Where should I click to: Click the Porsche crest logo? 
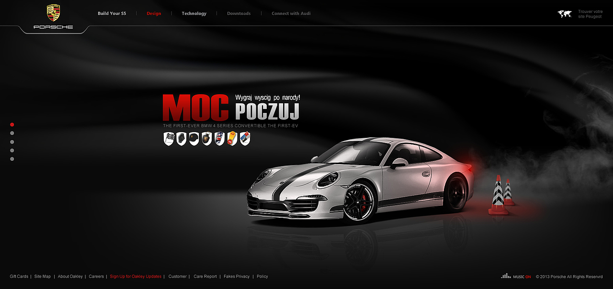[x=53, y=13]
